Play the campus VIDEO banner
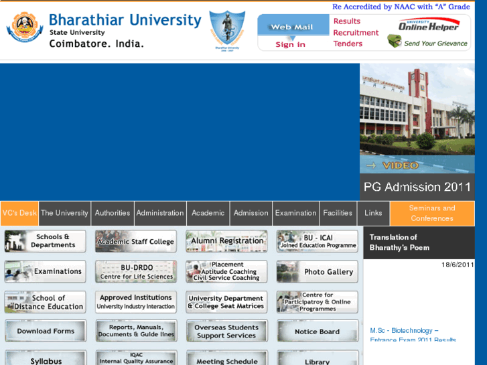The image size is (487, 365). click(417, 165)
